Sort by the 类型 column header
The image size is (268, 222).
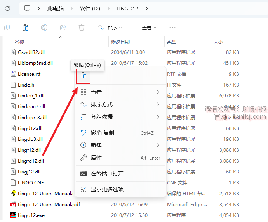172,42
